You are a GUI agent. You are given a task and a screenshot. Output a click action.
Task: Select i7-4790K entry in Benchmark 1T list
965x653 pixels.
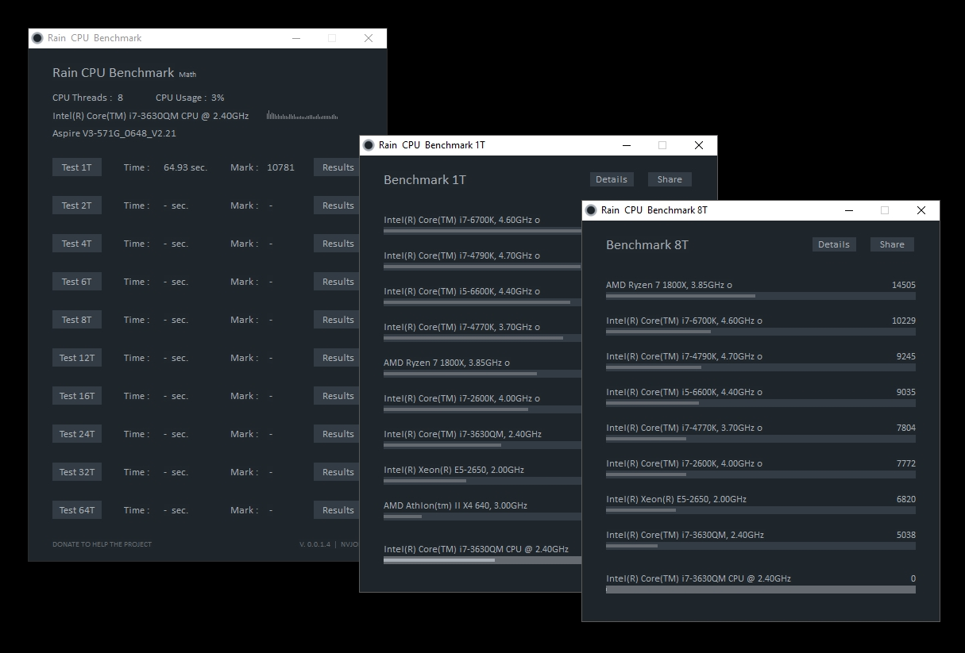482,261
